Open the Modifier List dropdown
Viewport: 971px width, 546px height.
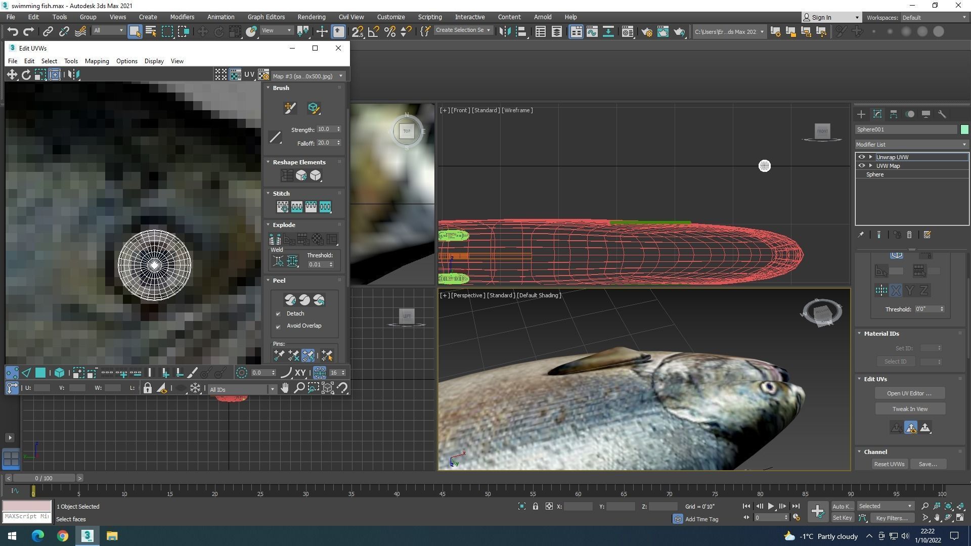pyautogui.click(x=911, y=145)
